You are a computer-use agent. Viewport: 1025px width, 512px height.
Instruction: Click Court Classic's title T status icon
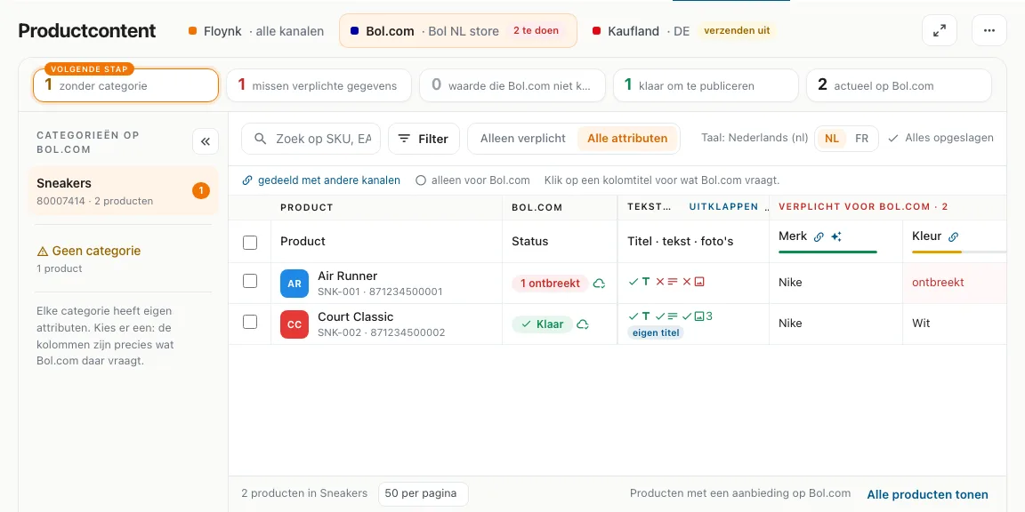[646, 316]
